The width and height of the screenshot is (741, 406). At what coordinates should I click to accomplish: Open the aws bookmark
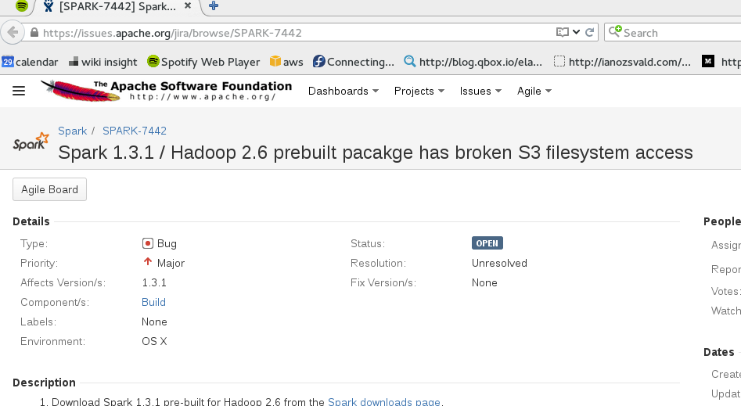click(286, 62)
